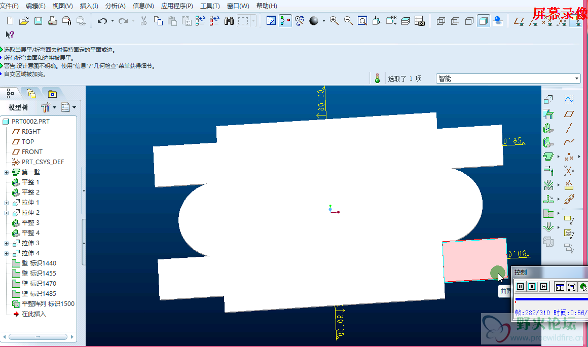Open a file using the folder icon
Image resolution: width=588 pixels, height=347 pixels.
pyautogui.click(x=24, y=21)
